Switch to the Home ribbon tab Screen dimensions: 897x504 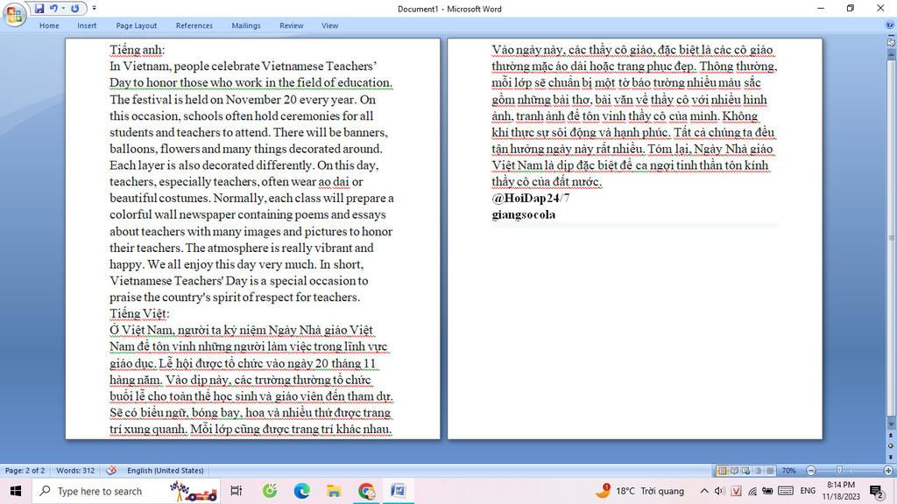pyautogui.click(x=49, y=25)
